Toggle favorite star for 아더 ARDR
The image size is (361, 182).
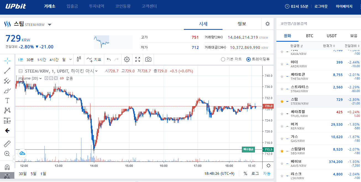[x=282, y=64]
